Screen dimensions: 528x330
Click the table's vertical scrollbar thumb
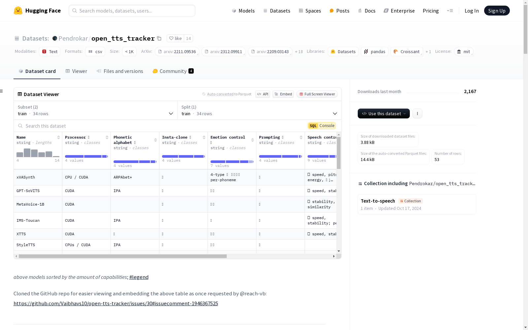[339, 153]
